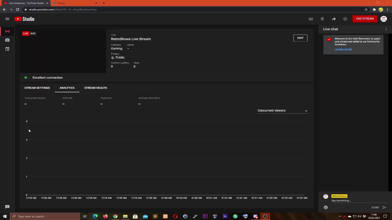Click the EDIT button for stream details
The height and width of the screenshot is (220, 392).
tap(300, 38)
